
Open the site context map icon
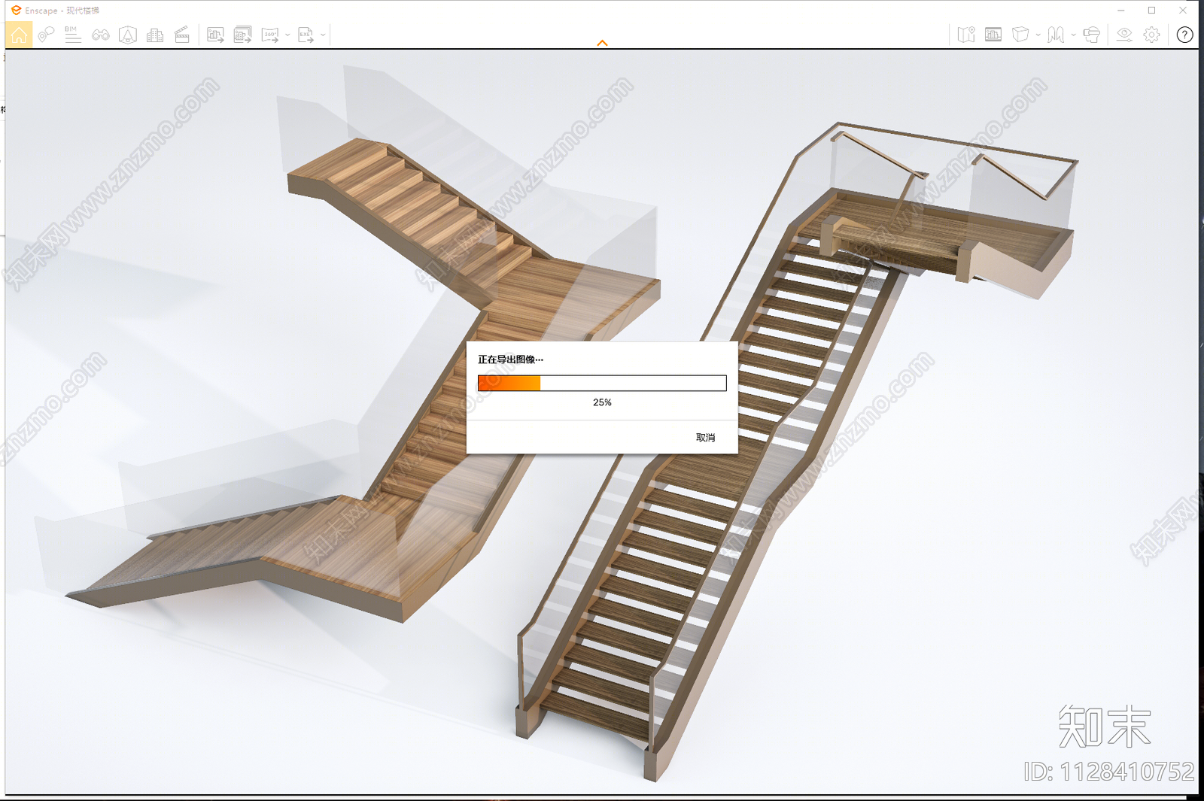(966, 35)
